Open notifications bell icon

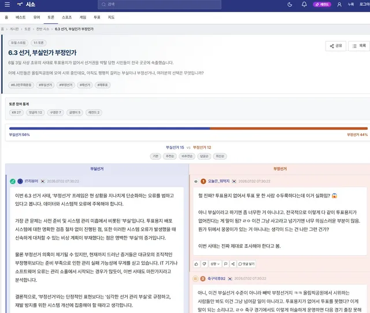pos(304,4)
